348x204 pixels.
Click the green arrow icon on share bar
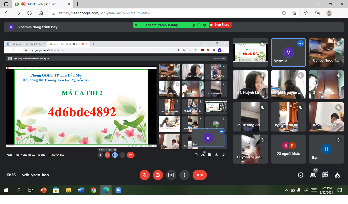coord(136,25)
